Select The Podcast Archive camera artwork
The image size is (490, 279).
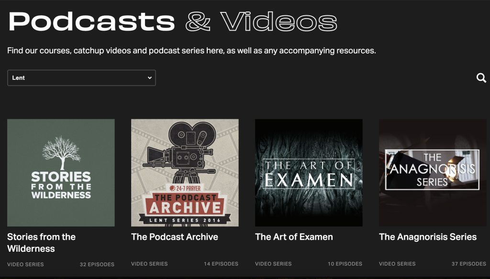pos(185,173)
